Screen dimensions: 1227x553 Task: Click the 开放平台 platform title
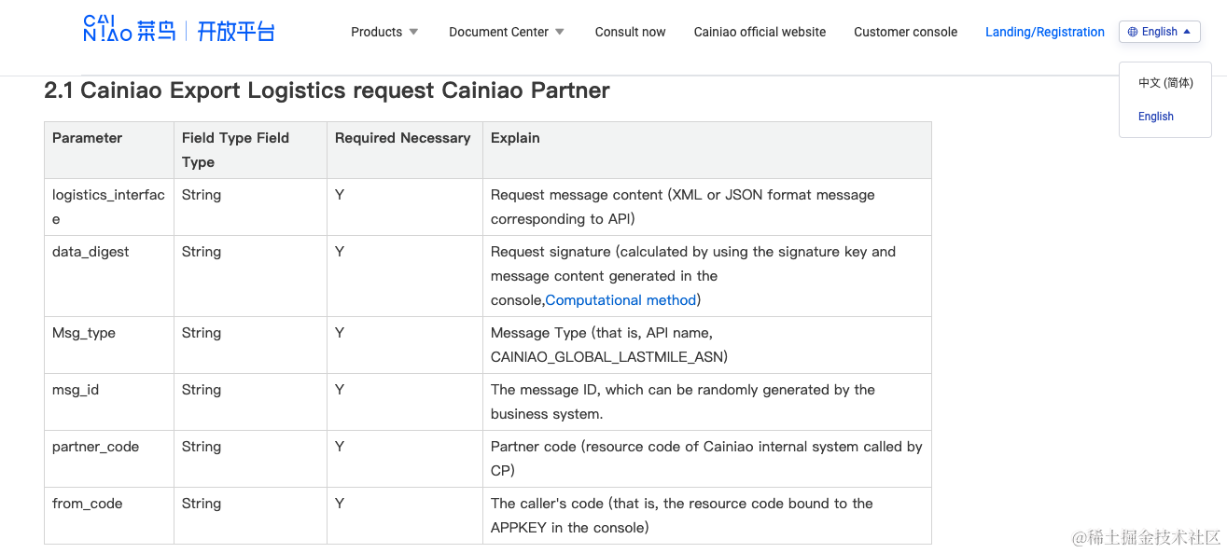pos(236,31)
